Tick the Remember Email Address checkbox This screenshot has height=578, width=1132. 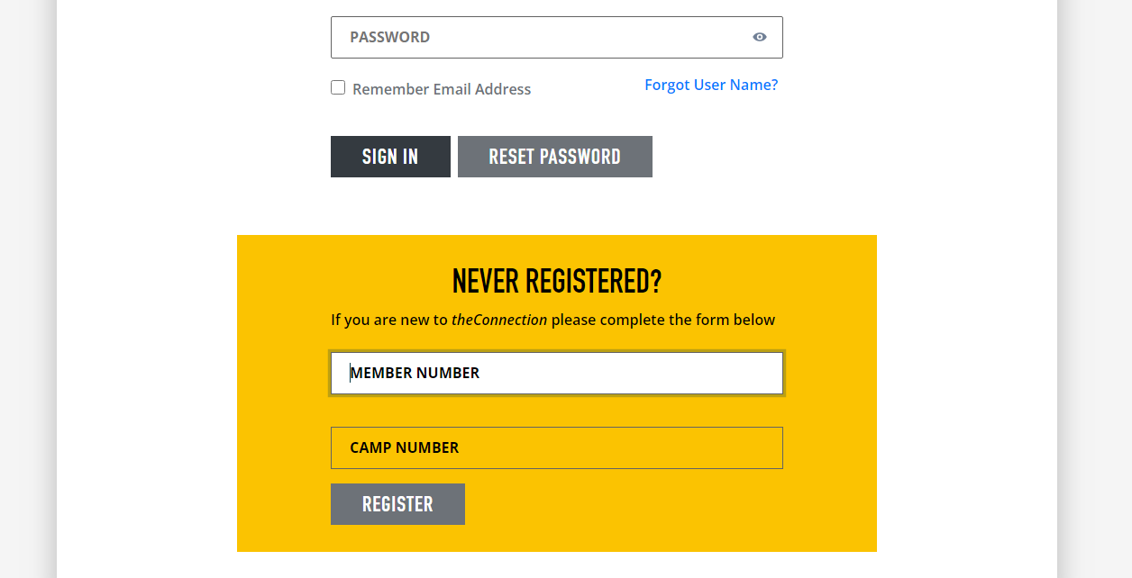(x=338, y=87)
